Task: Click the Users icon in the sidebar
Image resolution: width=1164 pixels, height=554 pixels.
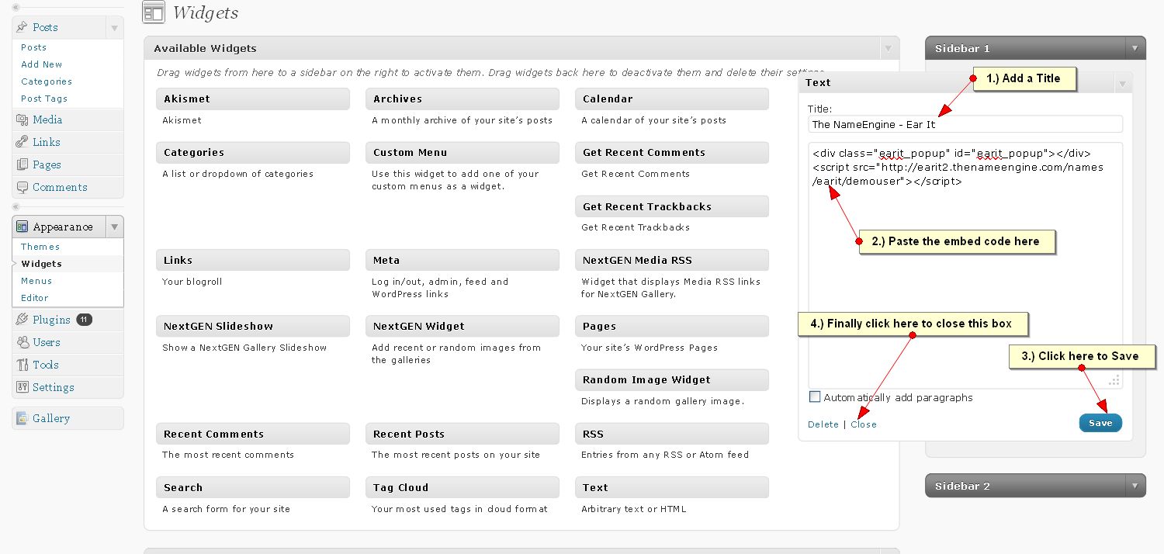Action: 22,342
